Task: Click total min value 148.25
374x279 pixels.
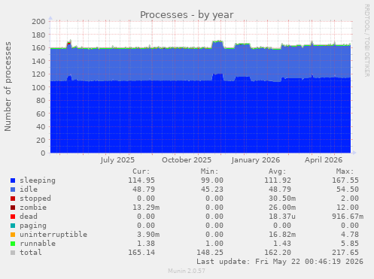Action: tap(210, 253)
